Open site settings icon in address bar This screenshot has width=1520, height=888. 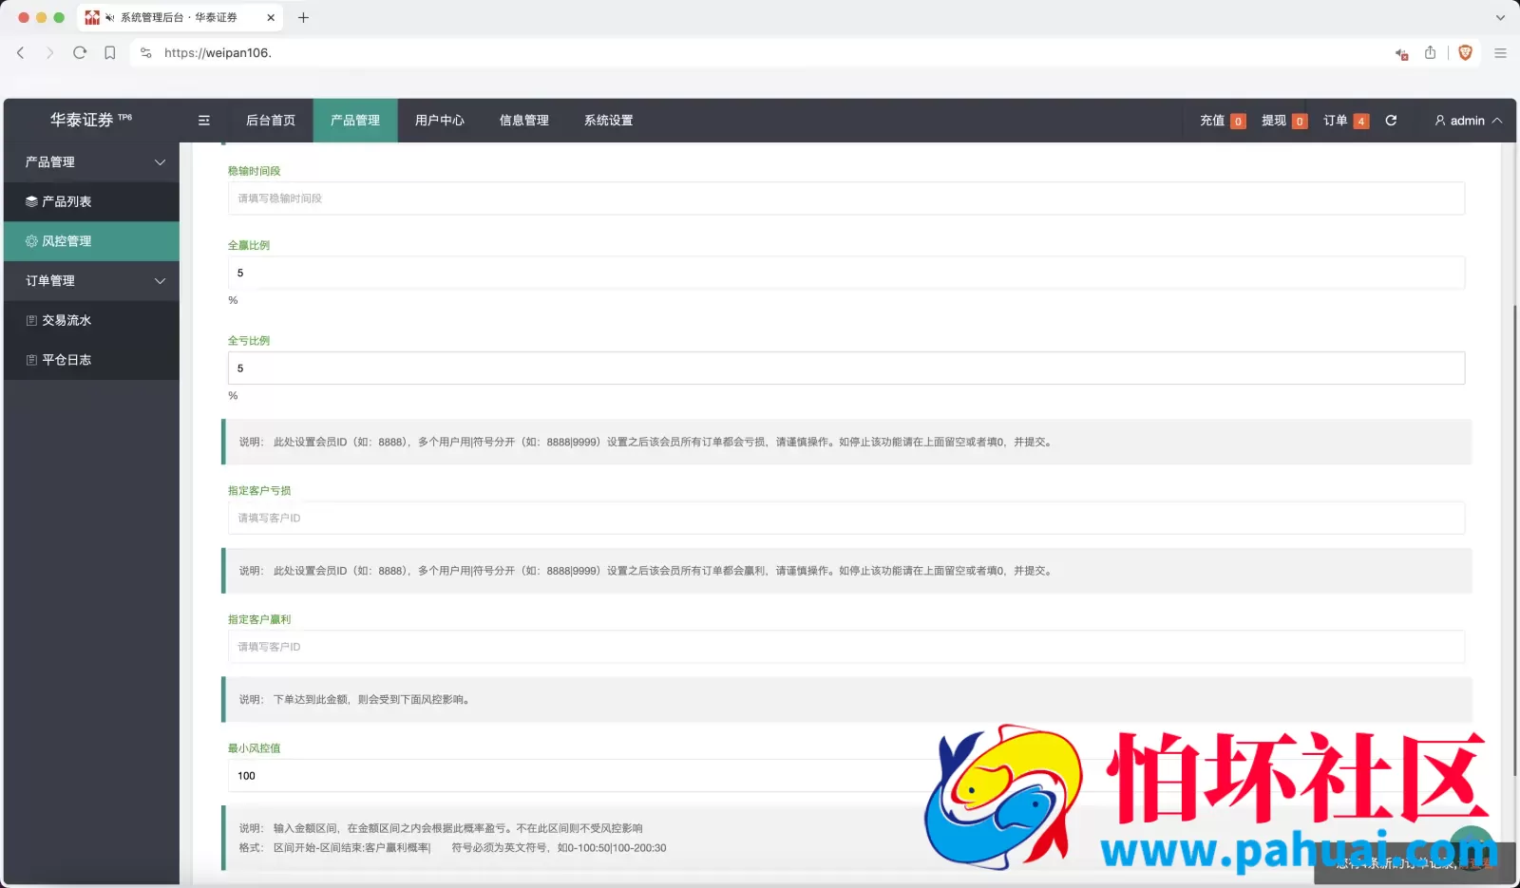tap(145, 53)
